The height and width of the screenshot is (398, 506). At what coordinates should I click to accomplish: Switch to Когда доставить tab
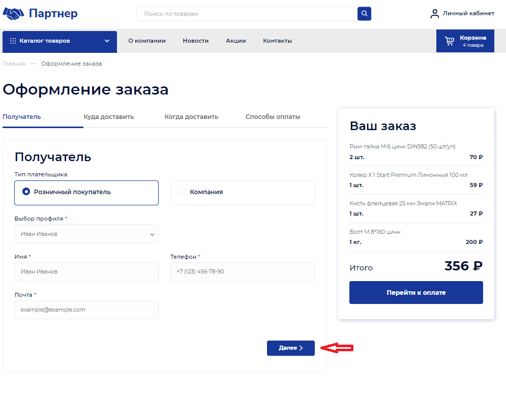pos(191,117)
